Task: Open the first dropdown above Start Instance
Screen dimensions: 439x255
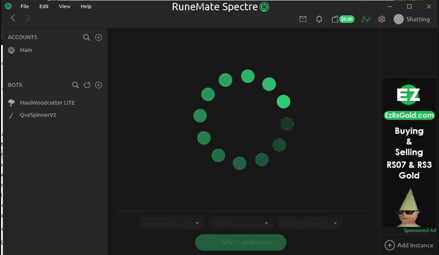Action: click(172, 223)
